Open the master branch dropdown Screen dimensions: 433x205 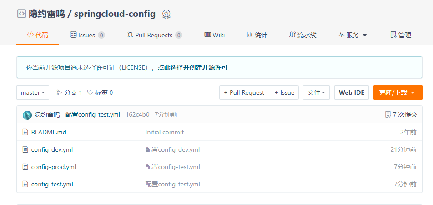click(33, 92)
